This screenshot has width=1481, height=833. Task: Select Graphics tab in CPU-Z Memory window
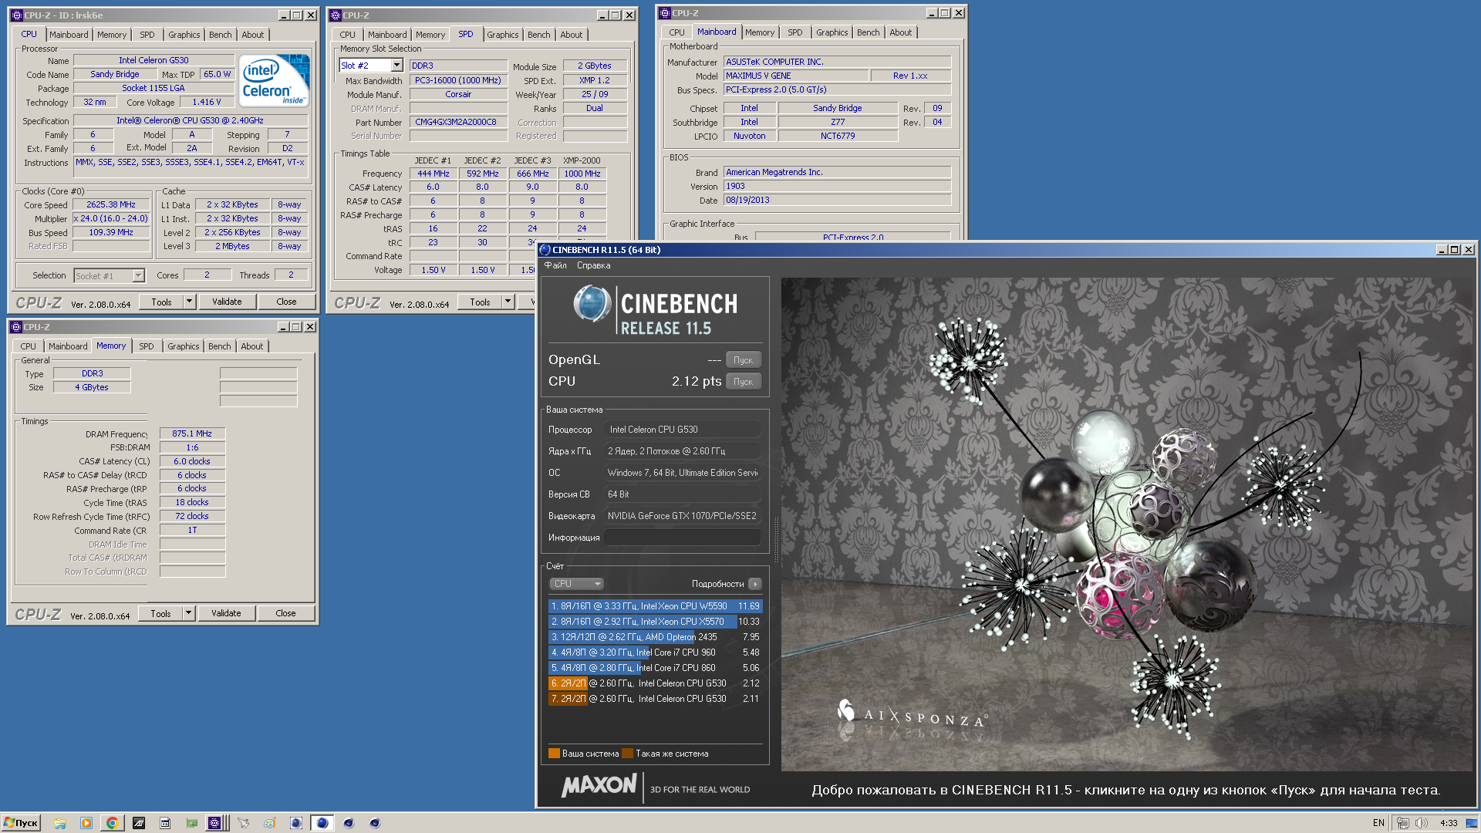pyautogui.click(x=183, y=346)
